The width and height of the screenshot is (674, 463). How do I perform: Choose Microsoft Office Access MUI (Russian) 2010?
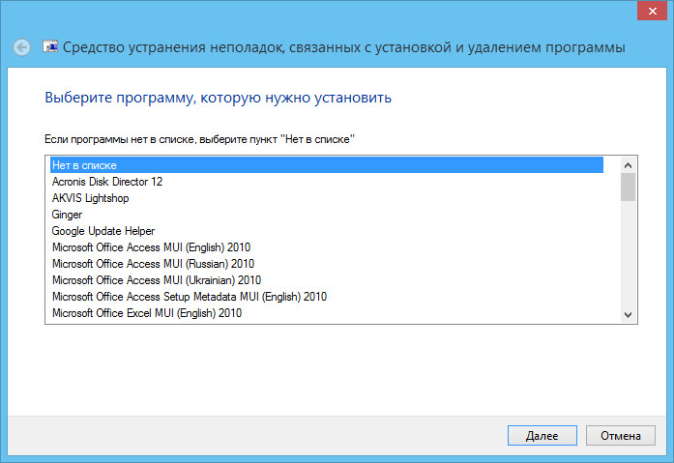327,264
